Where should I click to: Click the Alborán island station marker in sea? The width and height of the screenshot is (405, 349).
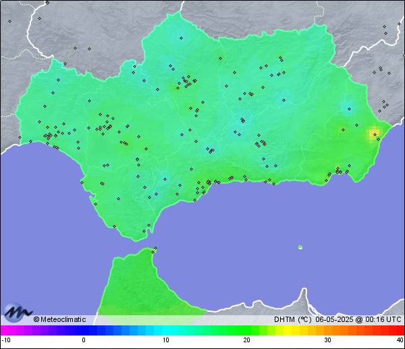click(300, 246)
